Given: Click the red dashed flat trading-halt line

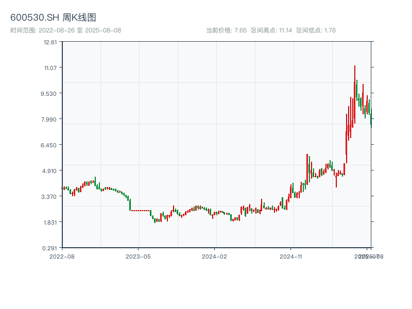Looking at the screenshot, I should coord(140,211).
